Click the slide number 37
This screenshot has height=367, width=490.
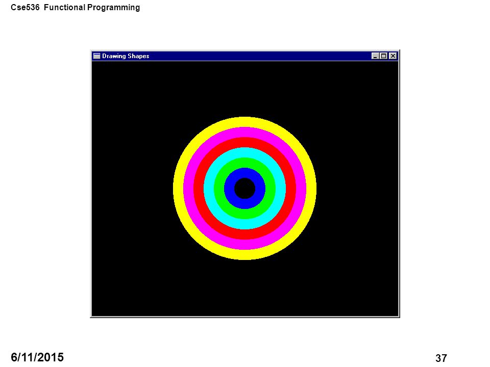[441, 358]
